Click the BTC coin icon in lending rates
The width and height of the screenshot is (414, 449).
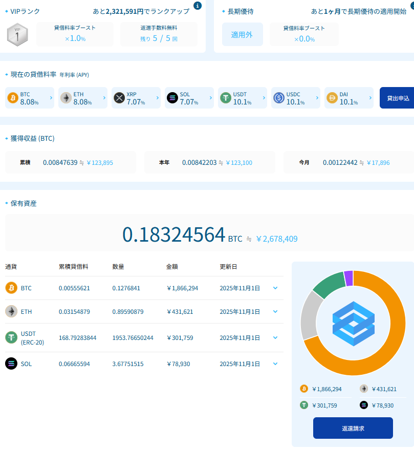(x=12, y=98)
